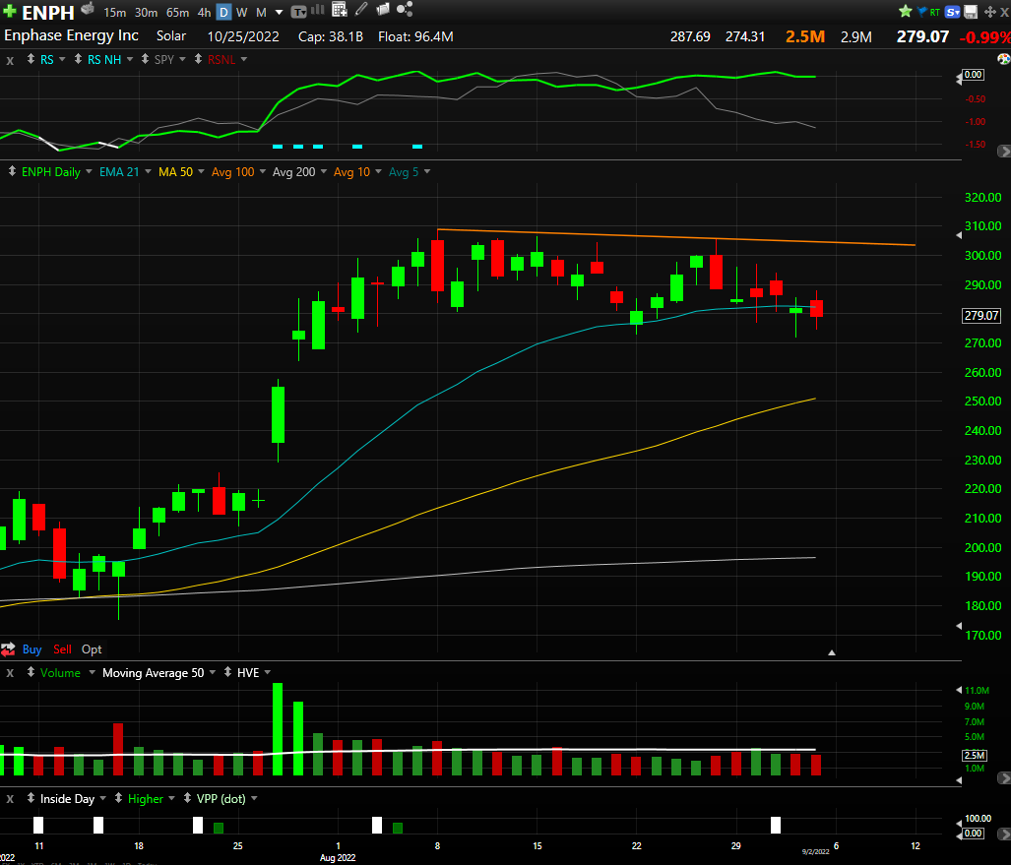Close the Volume pane with its x
Image resolution: width=1011 pixels, height=865 pixels.
coord(10,673)
